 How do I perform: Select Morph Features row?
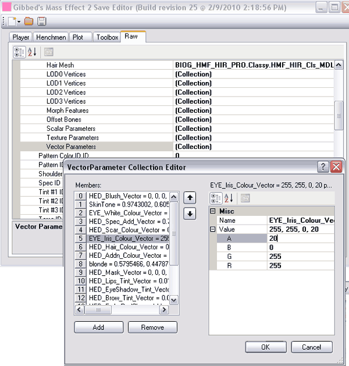[177, 111]
